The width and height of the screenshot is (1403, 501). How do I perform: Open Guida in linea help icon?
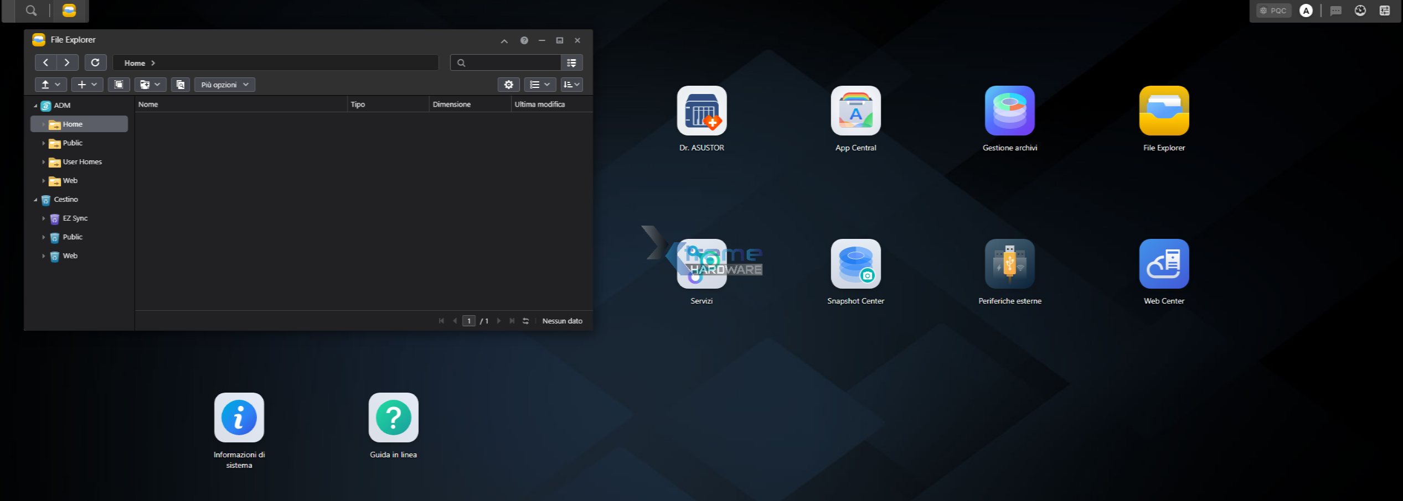(393, 418)
